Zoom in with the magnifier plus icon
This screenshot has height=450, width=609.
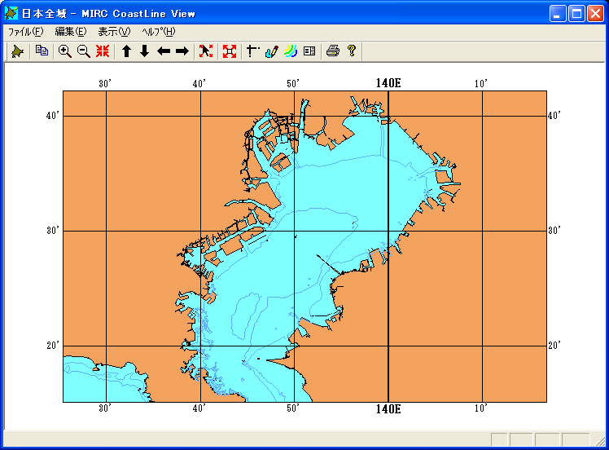coord(65,51)
